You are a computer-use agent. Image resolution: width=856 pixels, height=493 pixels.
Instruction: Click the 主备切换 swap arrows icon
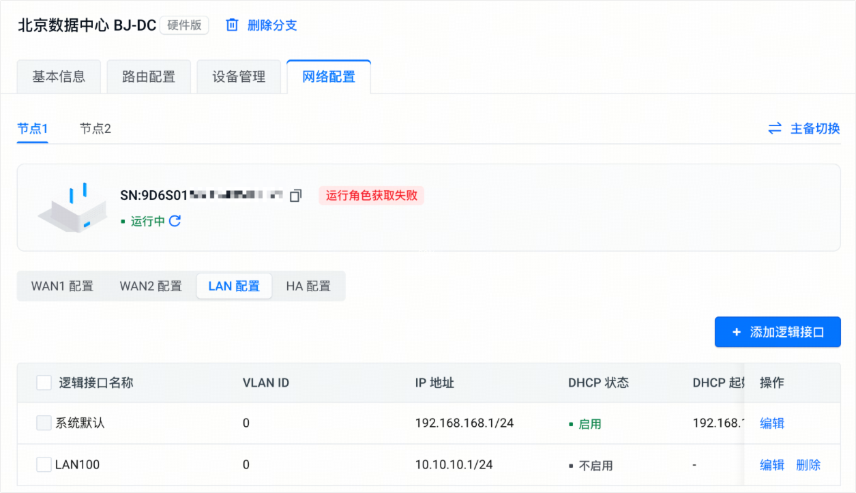[x=775, y=128]
